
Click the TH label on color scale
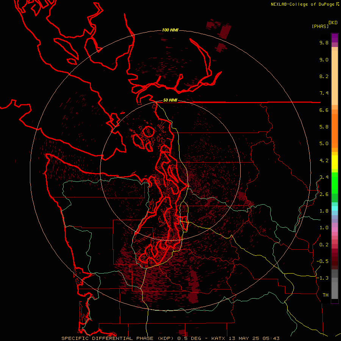pyautogui.click(x=325, y=295)
